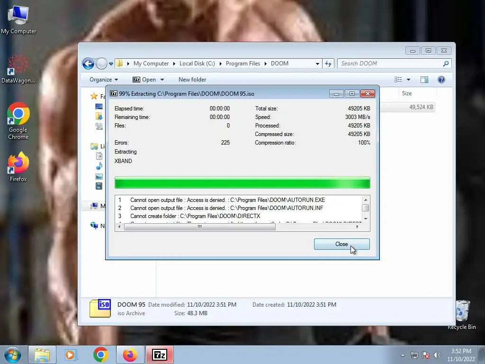Open Windows Explorer from taskbar
This screenshot has height=364, width=485.
point(42,355)
